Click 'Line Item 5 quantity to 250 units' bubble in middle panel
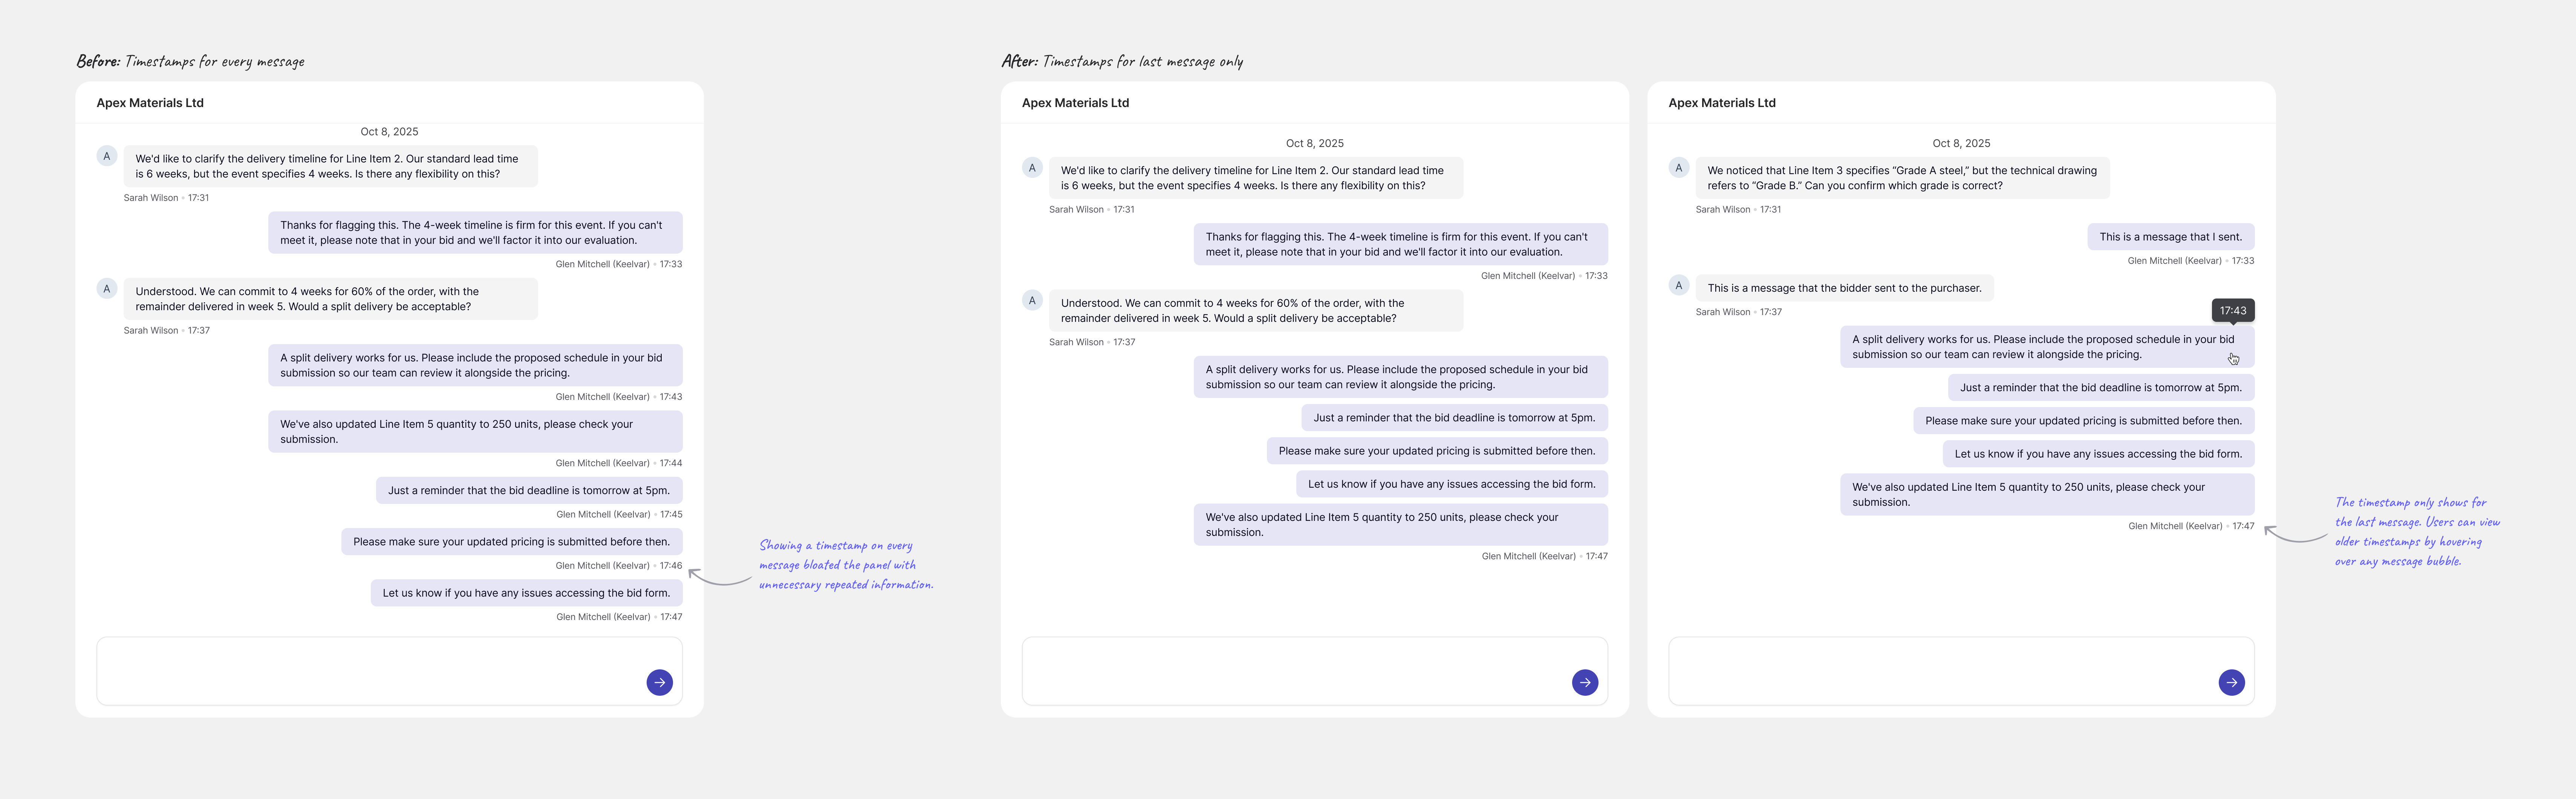 [x=1401, y=525]
